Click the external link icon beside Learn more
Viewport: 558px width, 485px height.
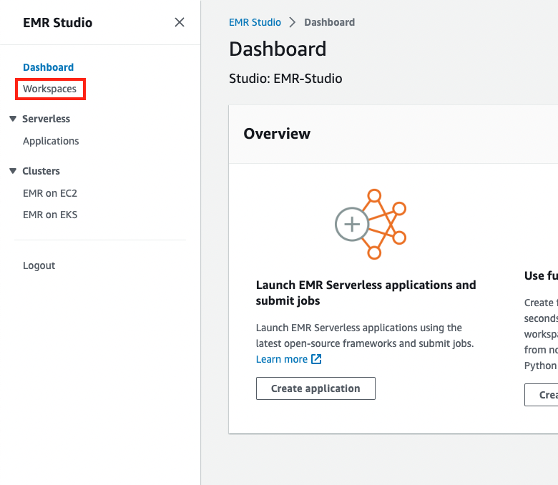(x=316, y=359)
